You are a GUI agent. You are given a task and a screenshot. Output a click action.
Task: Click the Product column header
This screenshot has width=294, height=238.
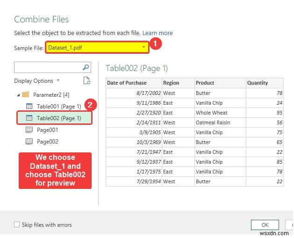pos(220,83)
